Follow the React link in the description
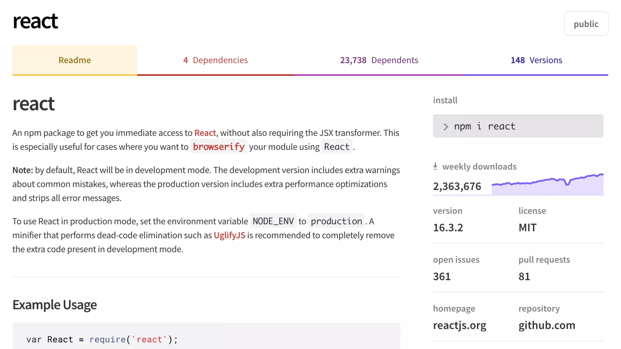The width and height of the screenshot is (621, 349). coord(205,133)
